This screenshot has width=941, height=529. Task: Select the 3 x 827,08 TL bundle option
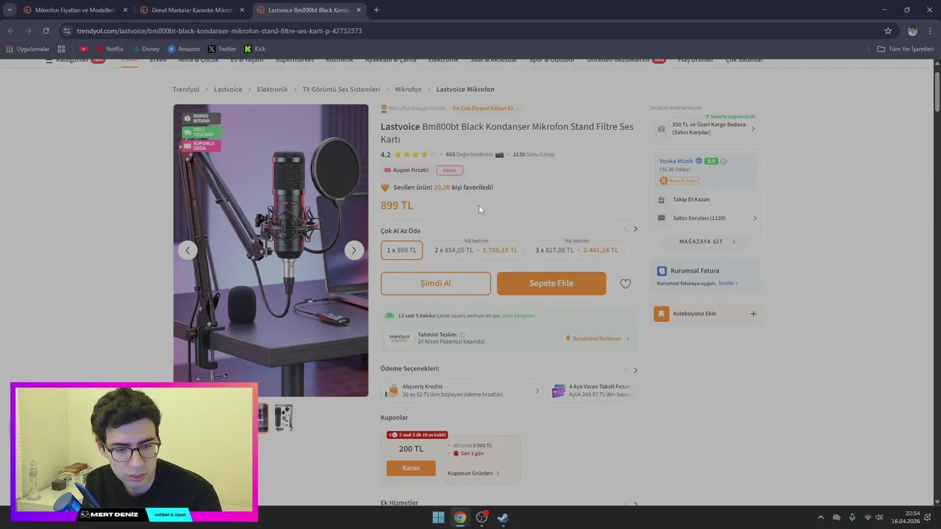[x=576, y=250]
